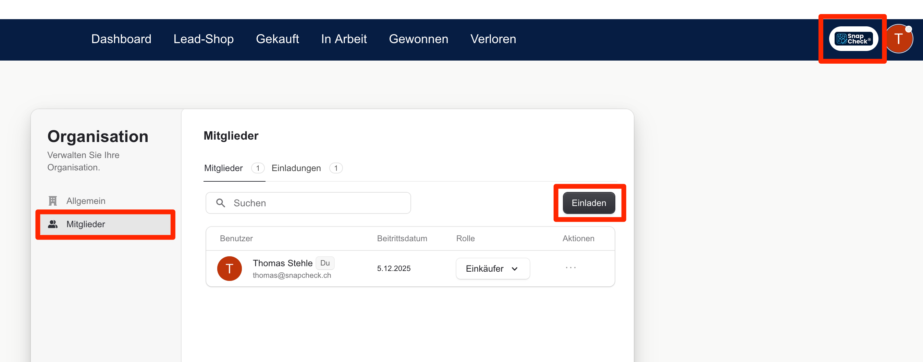The height and width of the screenshot is (362, 923).
Task: Focus the Suchen search field
Action: click(315, 203)
